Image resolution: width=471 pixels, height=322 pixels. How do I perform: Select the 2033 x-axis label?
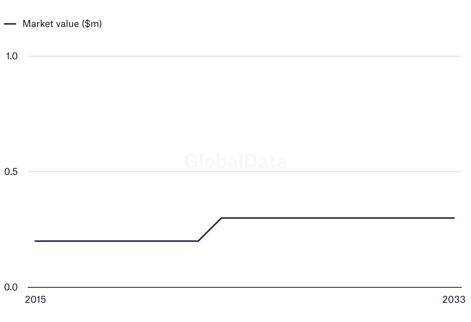pos(454,300)
